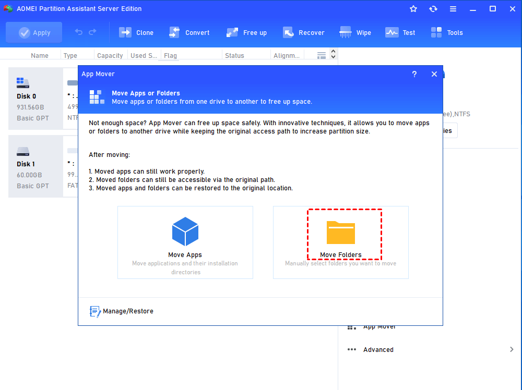This screenshot has width=522, height=390.
Task: Sort by the Type column header
Action: (x=70, y=55)
